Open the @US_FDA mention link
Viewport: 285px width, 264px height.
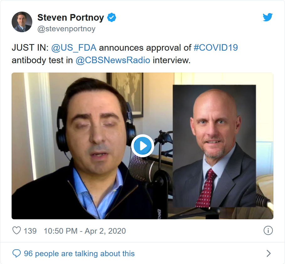(74, 48)
